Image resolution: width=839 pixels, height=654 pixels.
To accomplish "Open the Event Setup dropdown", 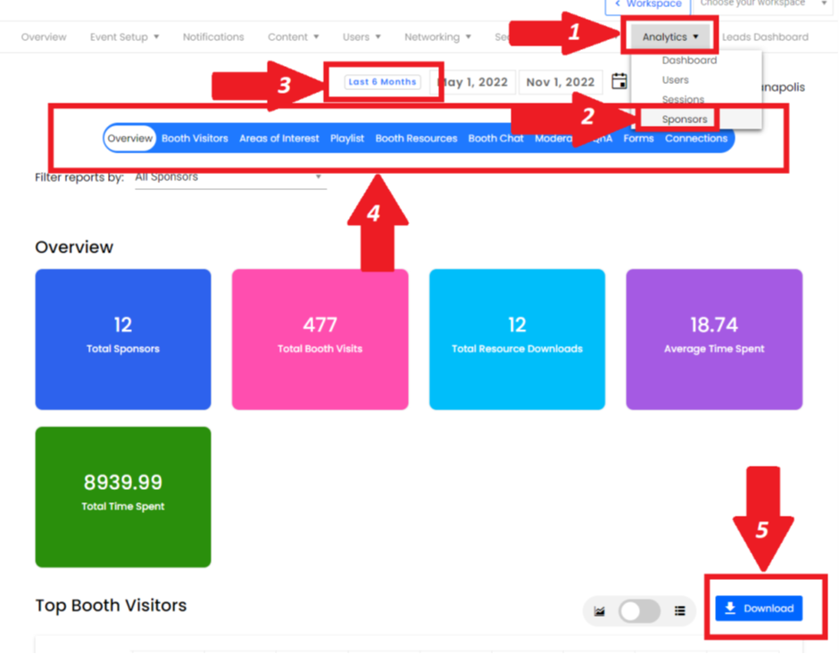I will 124,37.
